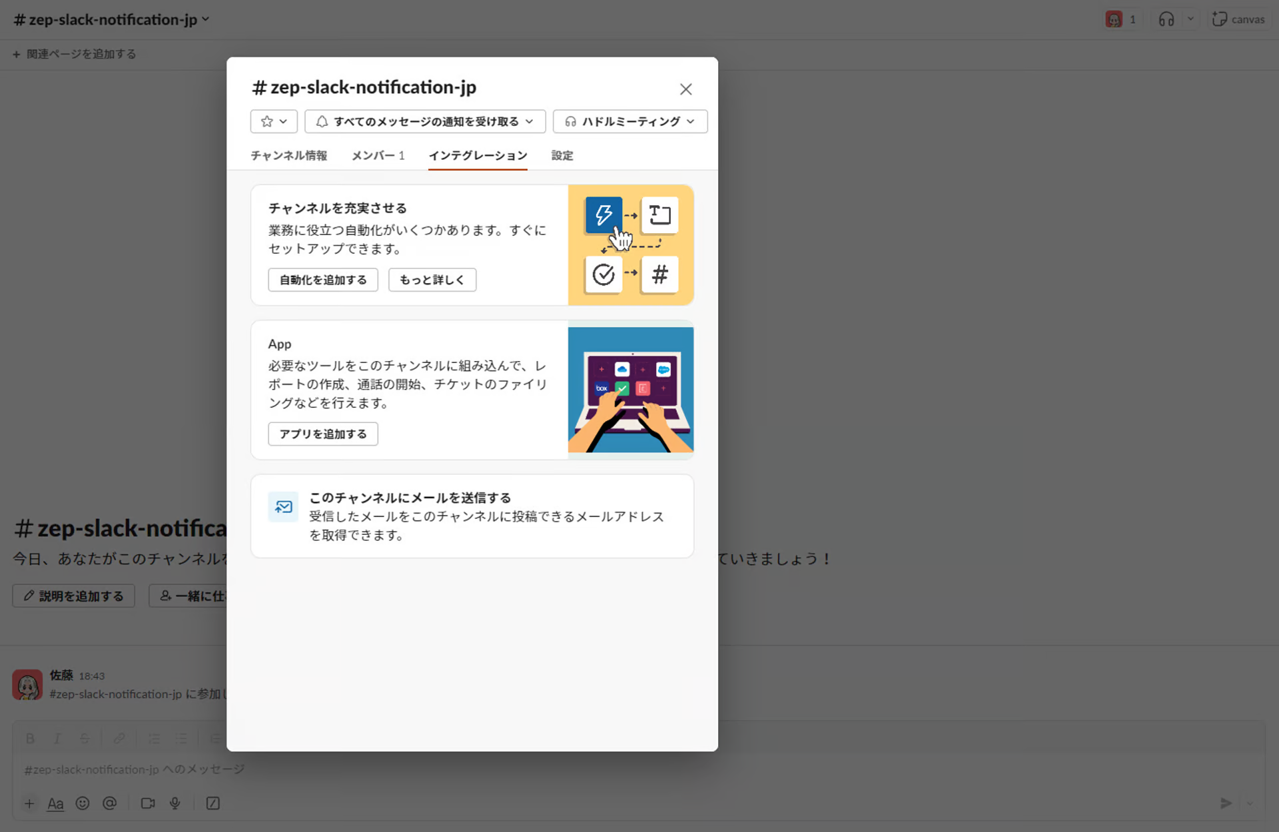This screenshot has height=832, width=1279.
Task: Expand the ハドルミーティング dropdown
Action: point(630,121)
